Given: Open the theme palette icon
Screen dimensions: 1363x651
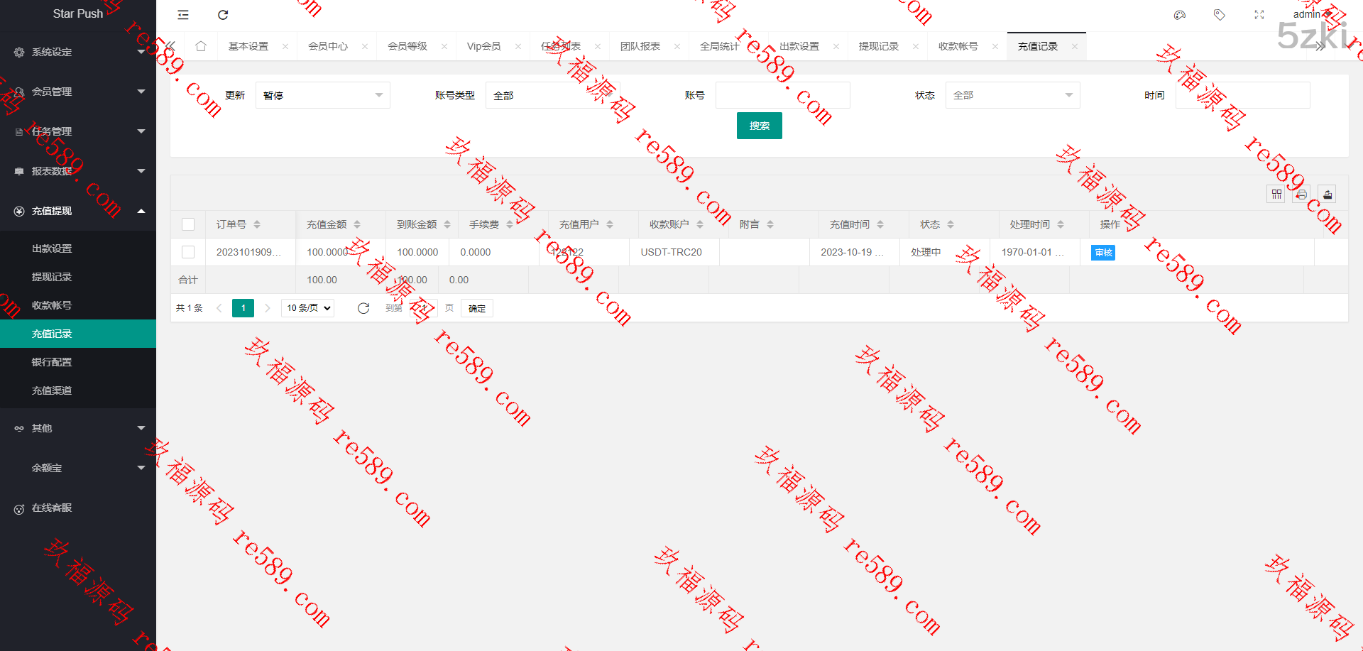Looking at the screenshot, I should pyautogui.click(x=1180, y=15).
